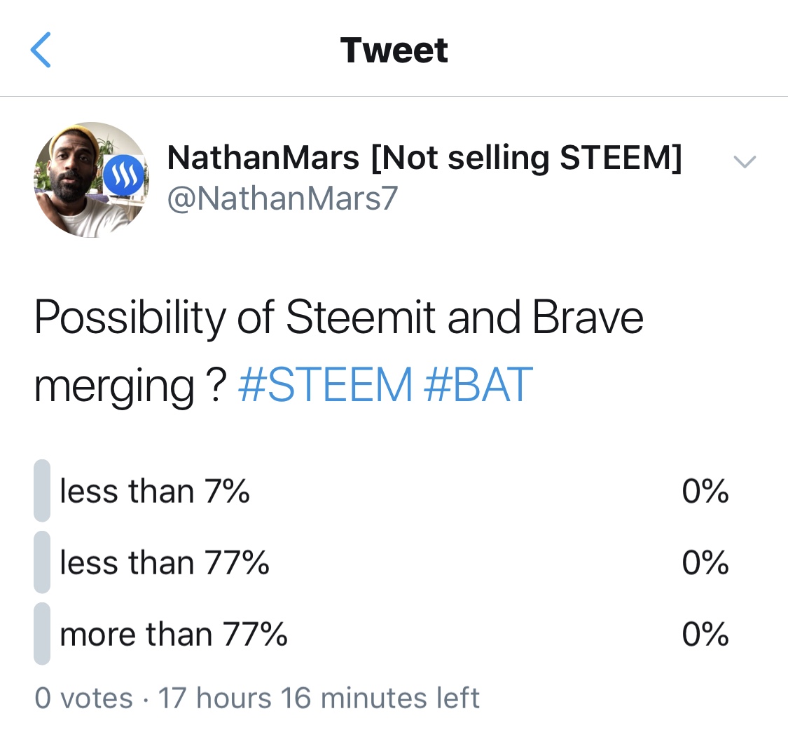Click the grey bar beside "more than 77%"
Image resolution: width=788 pixels, height=751 pixels.
coord(42,634)
